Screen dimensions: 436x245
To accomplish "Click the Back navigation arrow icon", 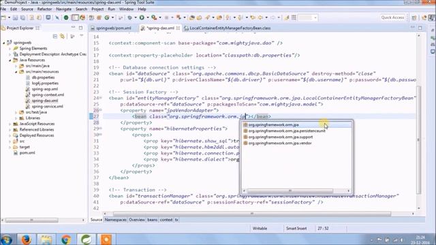I will [x=260, y=18].
